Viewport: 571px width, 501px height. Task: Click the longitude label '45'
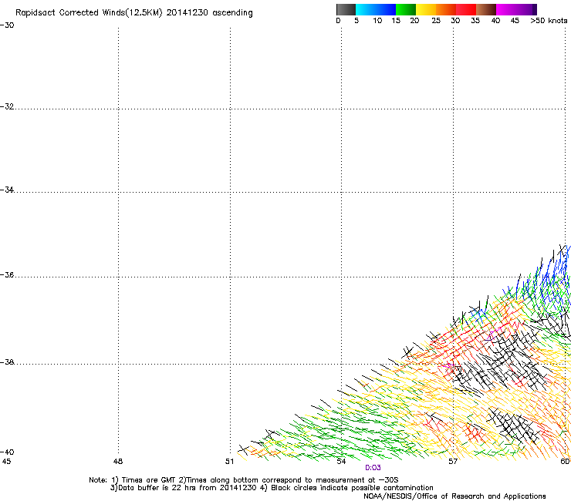[6, 462]
